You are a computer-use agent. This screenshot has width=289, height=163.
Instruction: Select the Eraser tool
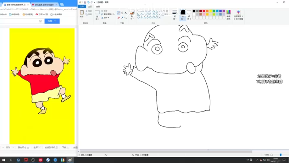pyautogui.click(x=118, y=18)
